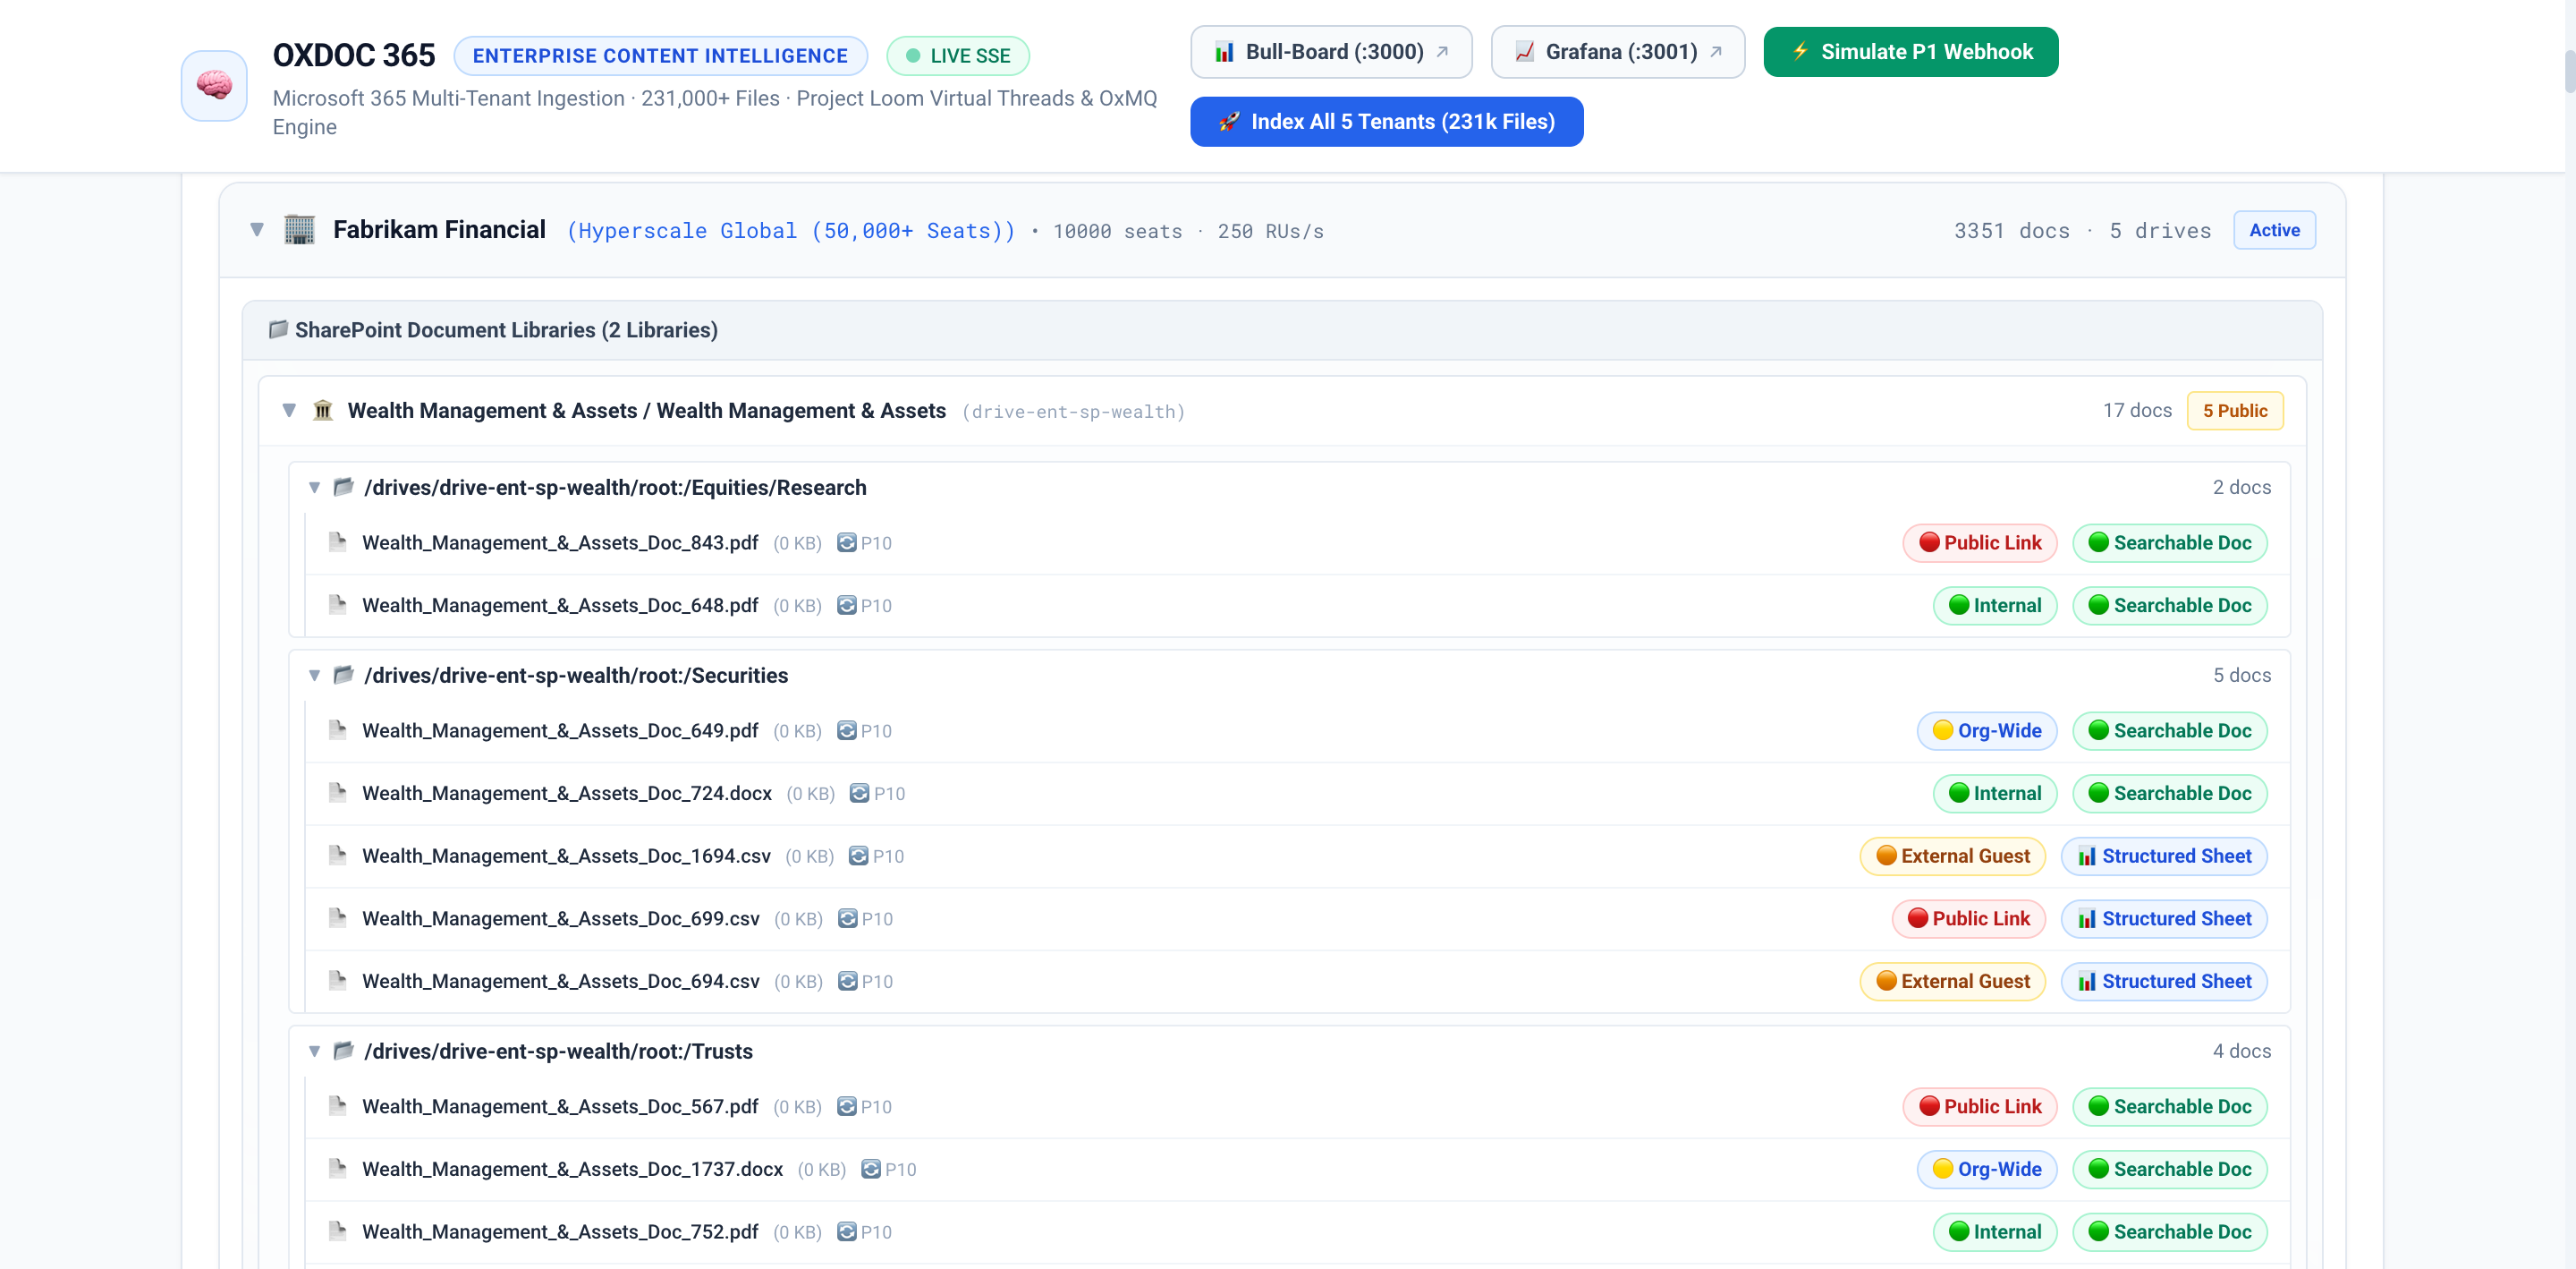Open Bull-Board on port 3000
Image resolution: width=2576 pixels, height=1269 pixels.
(1331, 52)
